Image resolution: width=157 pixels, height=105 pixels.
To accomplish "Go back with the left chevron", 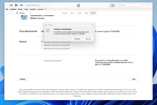I will point(8,13).
